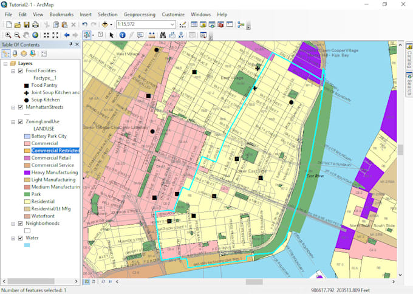Open the Search side tab
413x294 pixels.
(x=409, y=84)
